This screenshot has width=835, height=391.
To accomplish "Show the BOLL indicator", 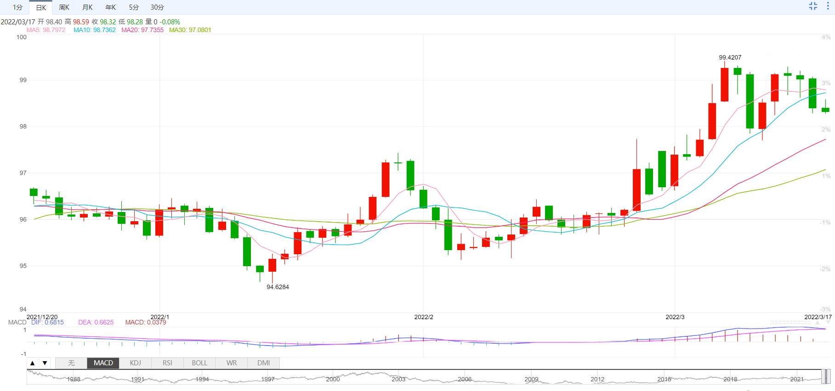I will [199, 363].
